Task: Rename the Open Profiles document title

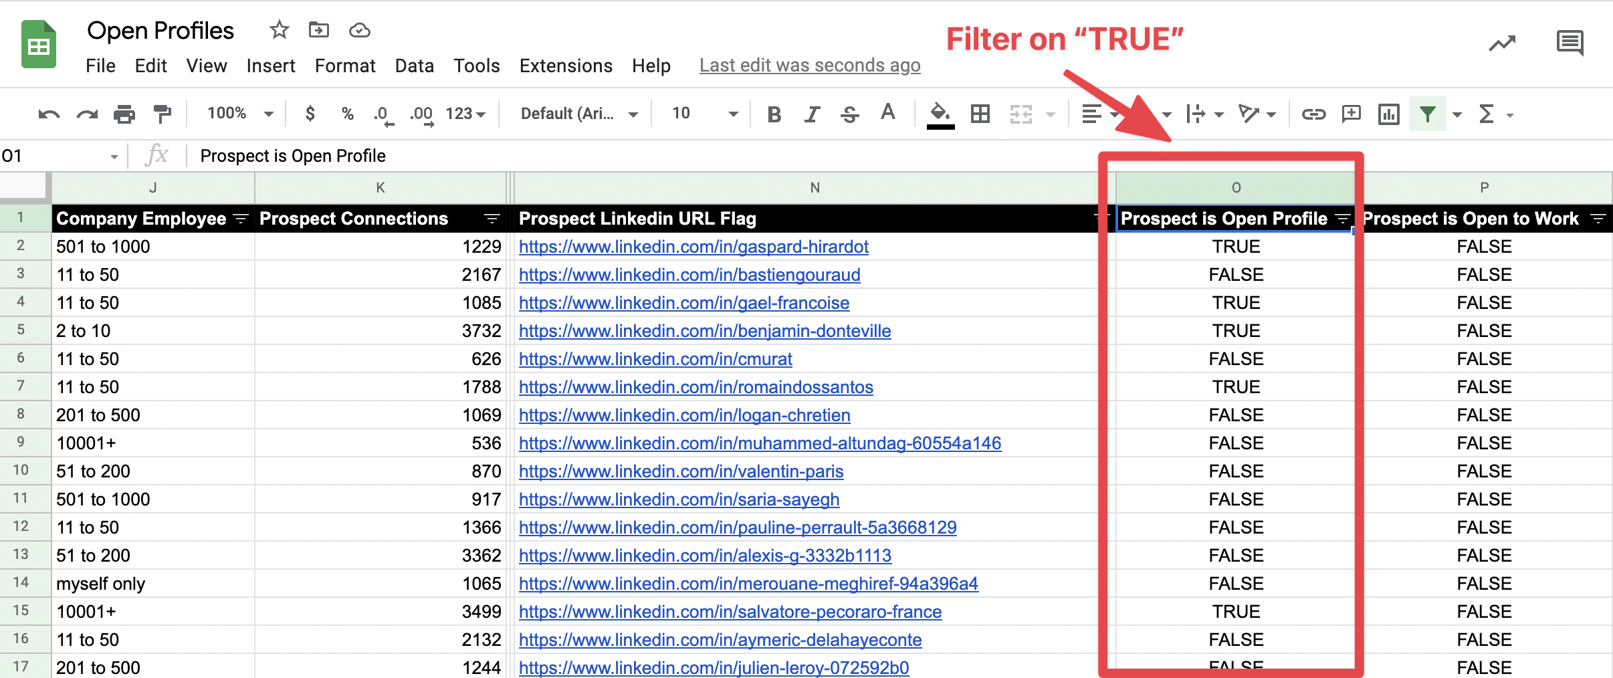Action: coord(160,31)
